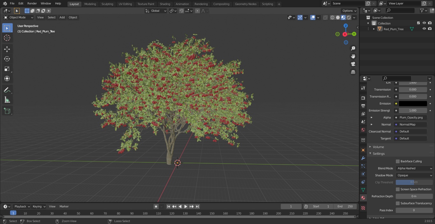Select the Transform tool
The image size is (435, 224).
click(7, 78)
